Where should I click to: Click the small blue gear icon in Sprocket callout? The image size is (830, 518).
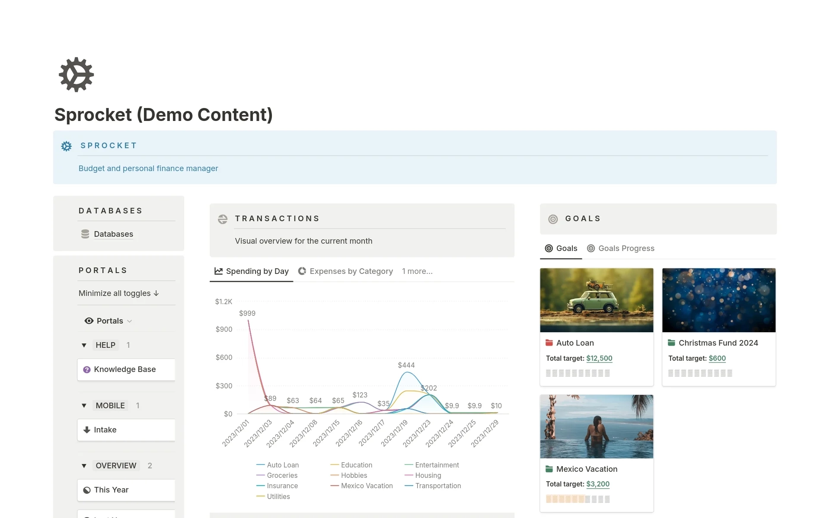pos(66,146)
